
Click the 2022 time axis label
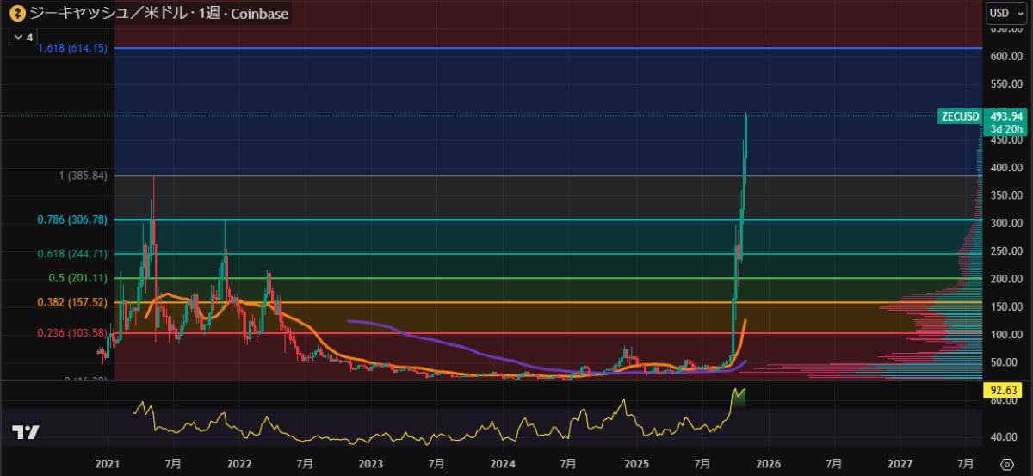pos(238,463)
